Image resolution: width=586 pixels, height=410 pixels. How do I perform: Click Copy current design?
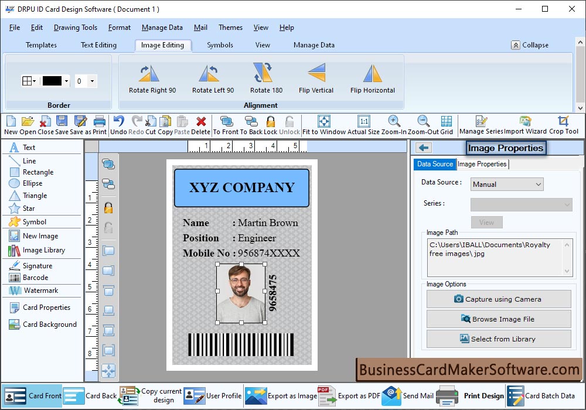(x=150, y=396)
